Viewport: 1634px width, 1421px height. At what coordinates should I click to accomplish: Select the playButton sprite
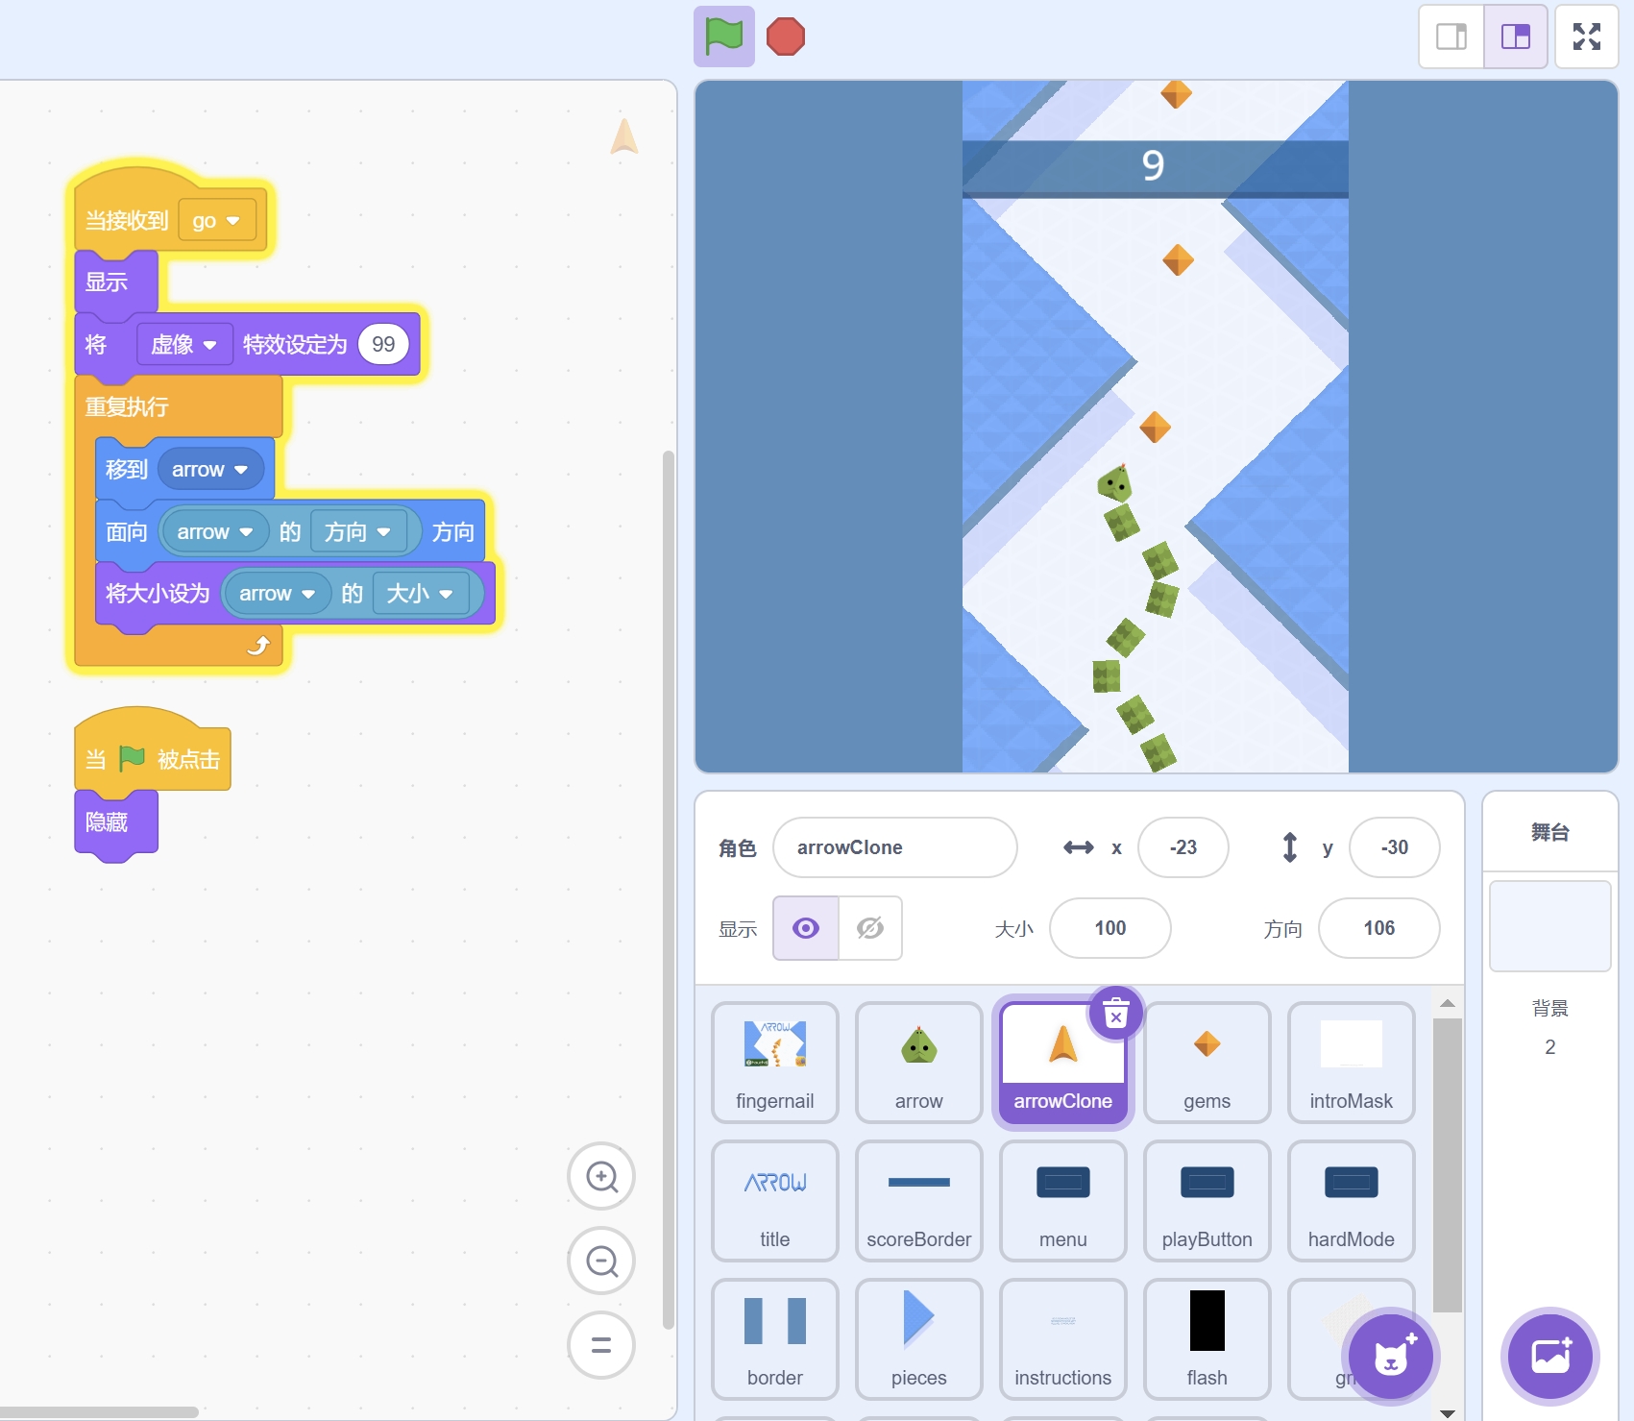click(x=1207, y=1200)
